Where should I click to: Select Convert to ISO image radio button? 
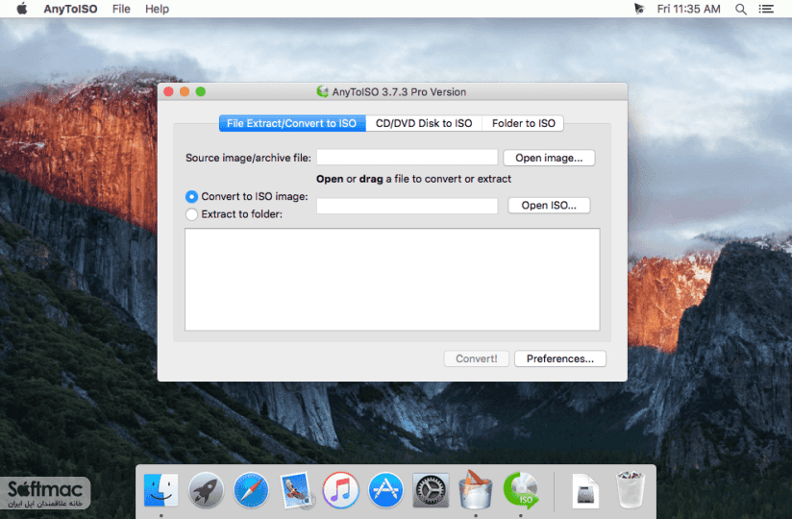pyautogui.click(x=191, y=196)
